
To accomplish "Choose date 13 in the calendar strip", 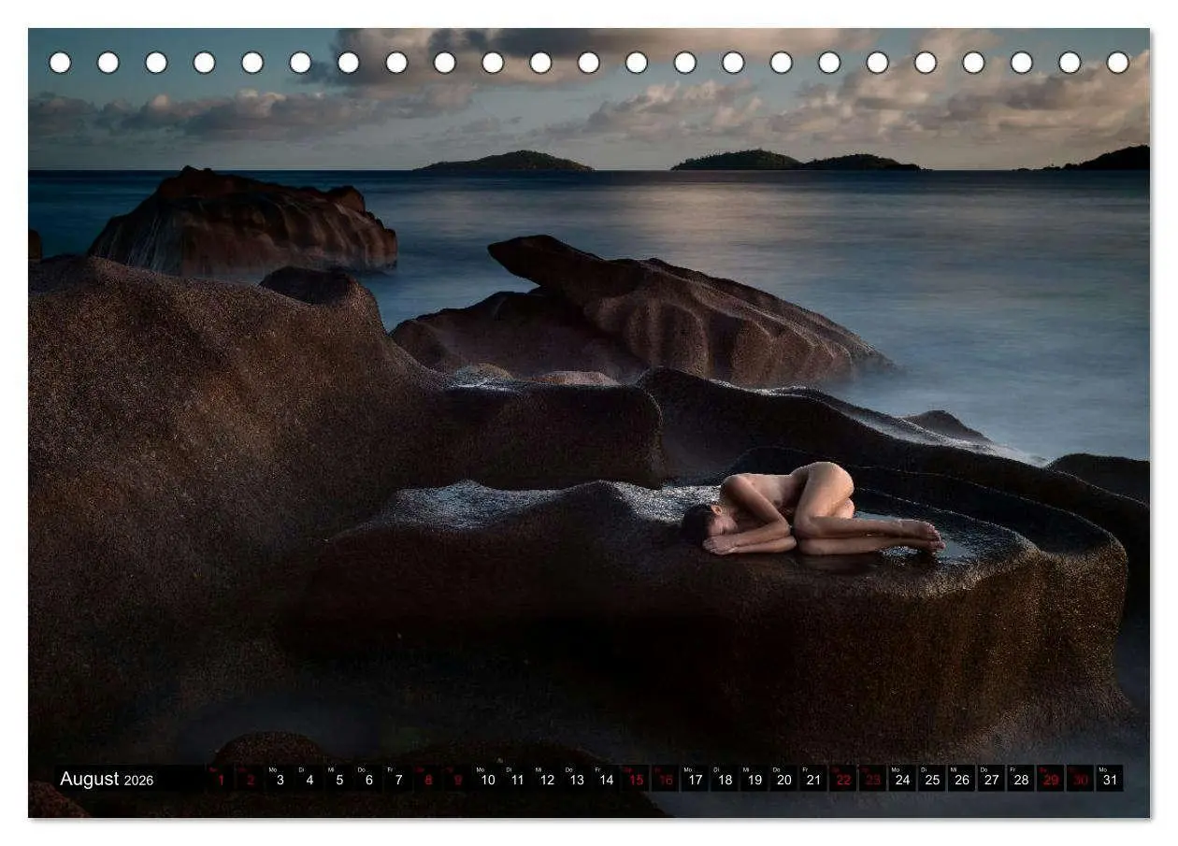I will pos(576,778).
